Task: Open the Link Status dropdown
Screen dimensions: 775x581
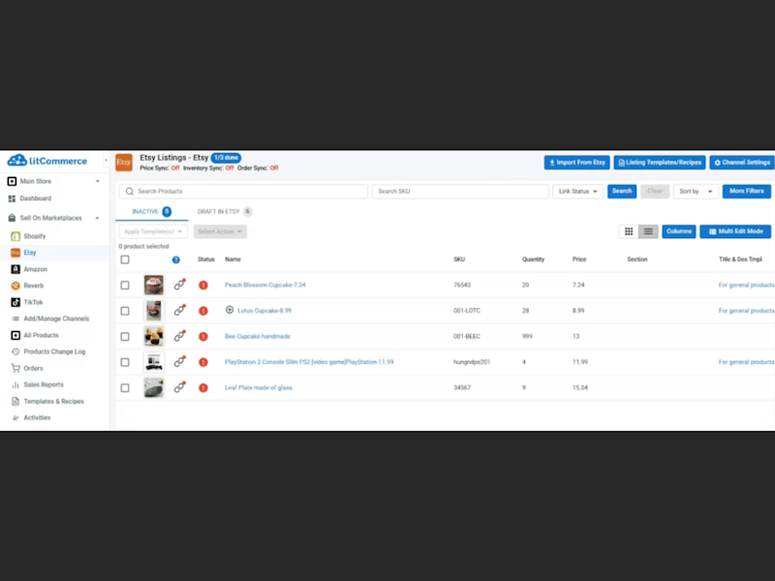Action: pos(577,191)
